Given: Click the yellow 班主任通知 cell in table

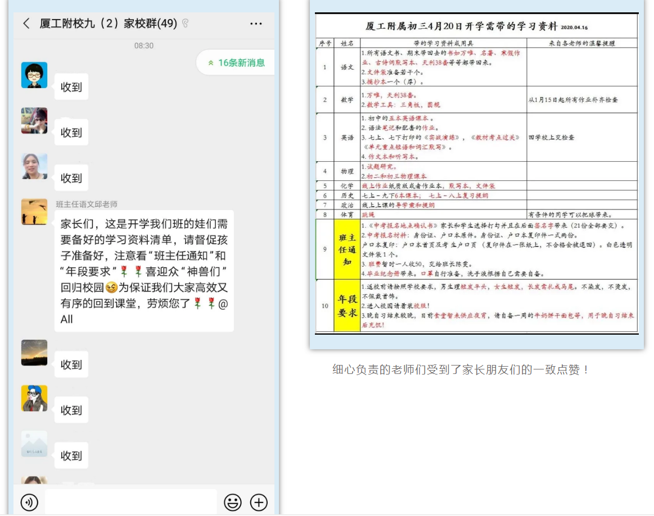Looking at the screenshot, I should [347, 249].
